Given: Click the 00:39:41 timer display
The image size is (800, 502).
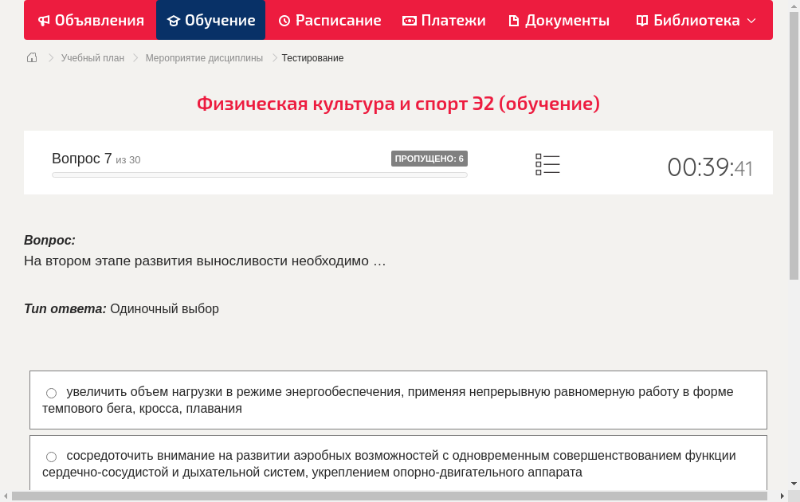Looking at the screenshot, I should (709, 167).
